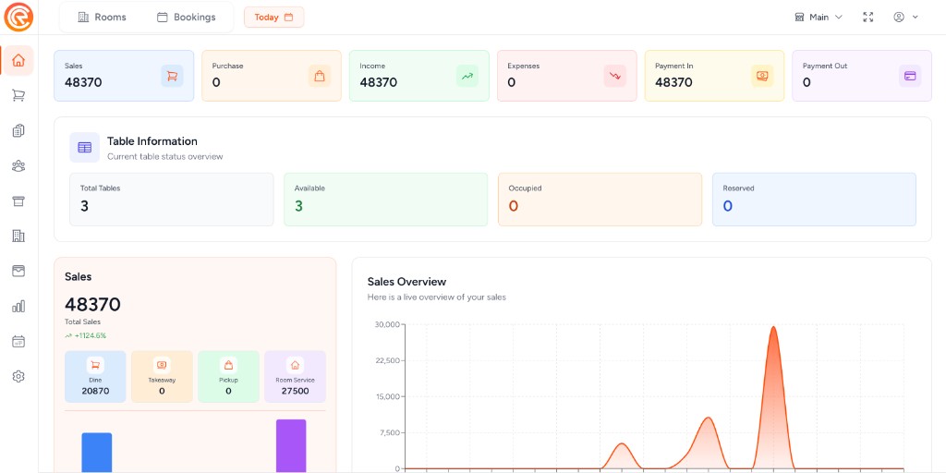Viewport: 946px width, 473px height.
Task: Open the clipboard orders sidebar icon
Action: tap(18, 130)
